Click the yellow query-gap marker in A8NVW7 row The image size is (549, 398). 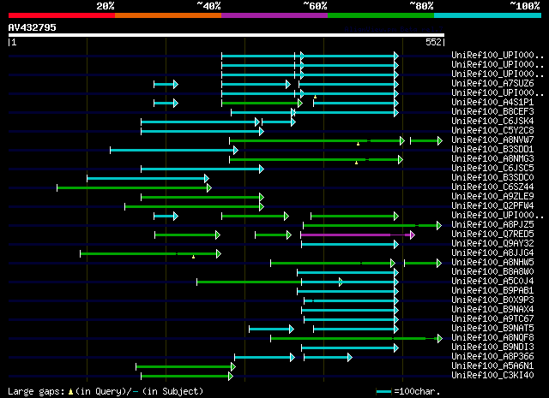(x=358, y=144)
